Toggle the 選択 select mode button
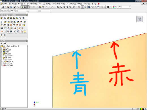 click(x=24, y=7)
